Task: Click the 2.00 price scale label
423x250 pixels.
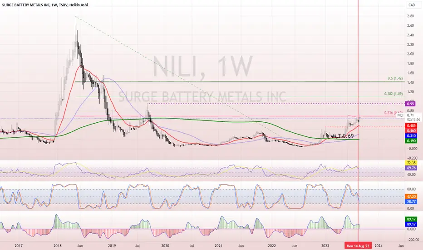Action: [411, 54]
